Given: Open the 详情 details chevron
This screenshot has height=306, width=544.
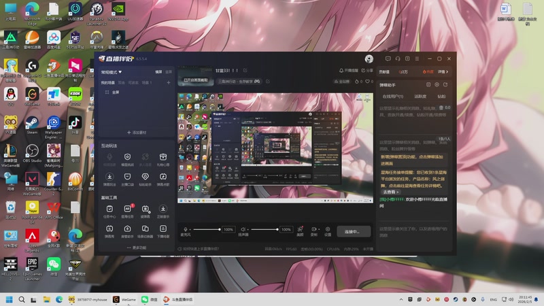Looking at the screenshot, I should (x=443, y=72).
